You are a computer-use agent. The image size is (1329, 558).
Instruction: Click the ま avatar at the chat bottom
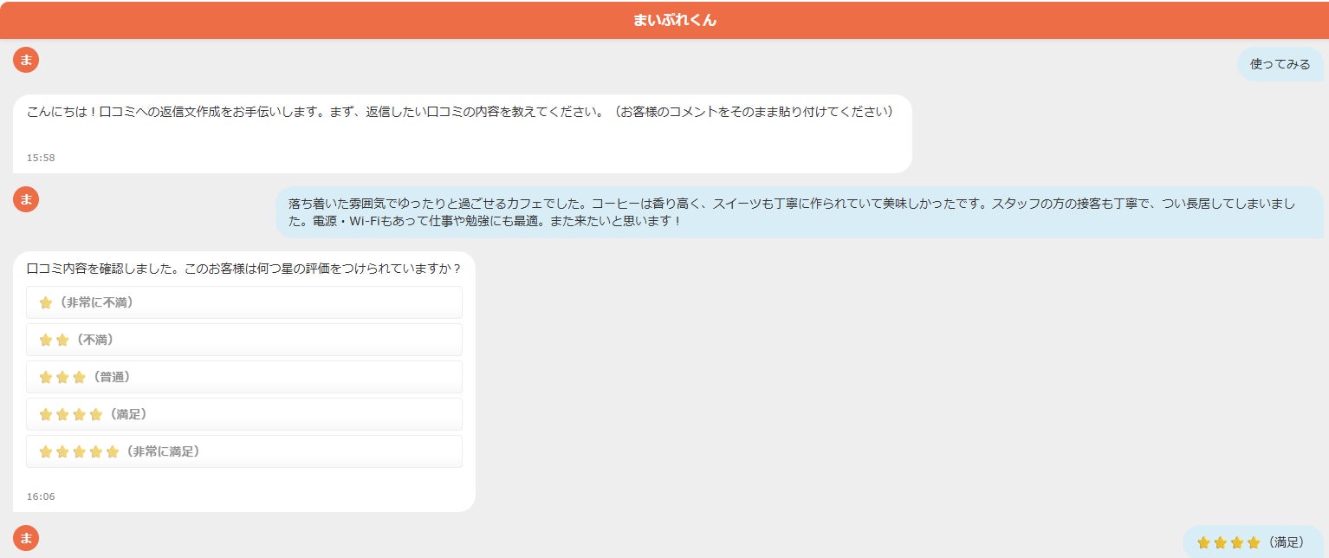[x=26, y=538]
